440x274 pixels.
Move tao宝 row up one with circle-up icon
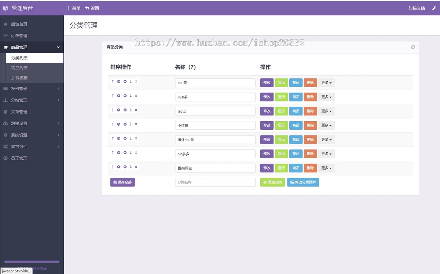coord(119,110)
